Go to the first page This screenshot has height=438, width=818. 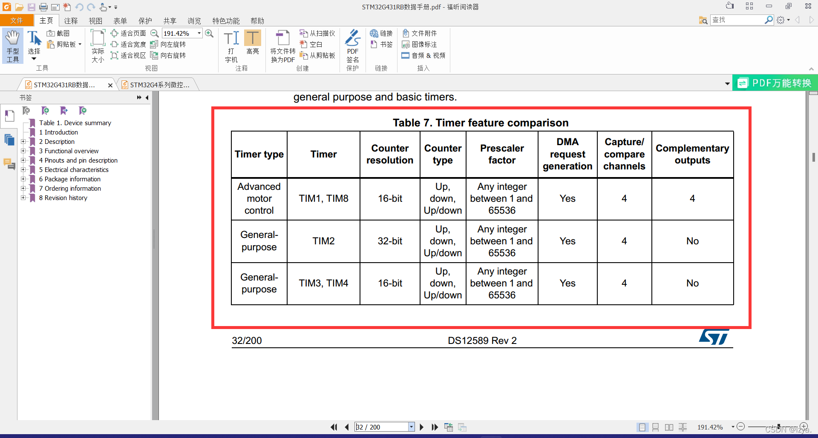(x=334, y=427)
